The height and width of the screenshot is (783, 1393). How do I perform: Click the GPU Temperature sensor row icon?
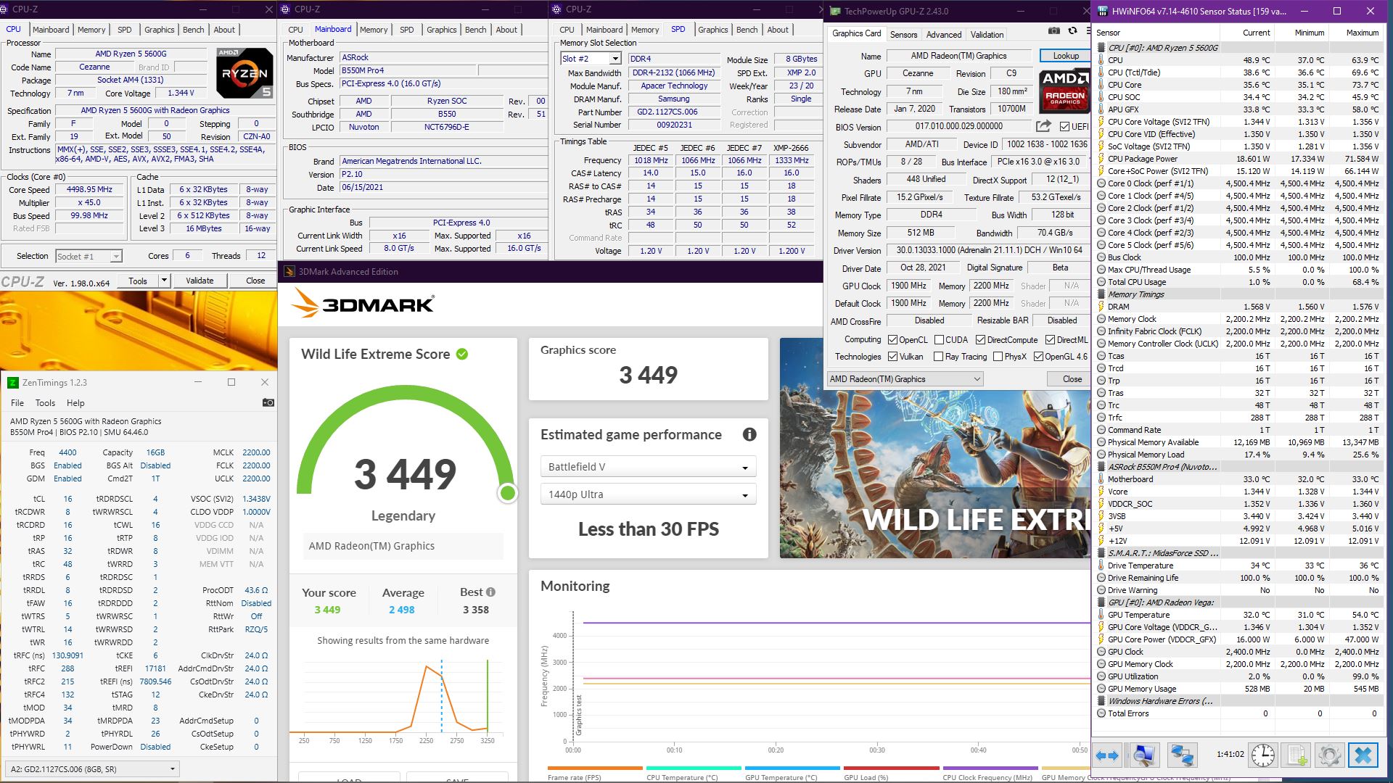point(1101,615)
